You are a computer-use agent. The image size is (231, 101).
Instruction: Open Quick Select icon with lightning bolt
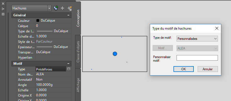tap(69, 8)
